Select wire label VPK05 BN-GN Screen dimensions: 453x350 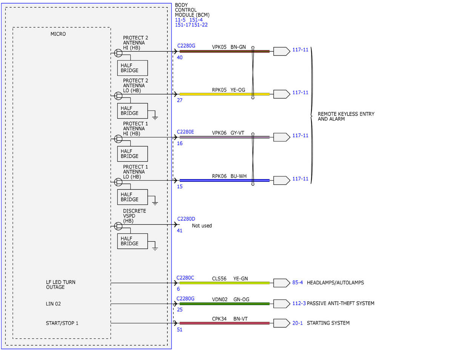pos(229,47)
